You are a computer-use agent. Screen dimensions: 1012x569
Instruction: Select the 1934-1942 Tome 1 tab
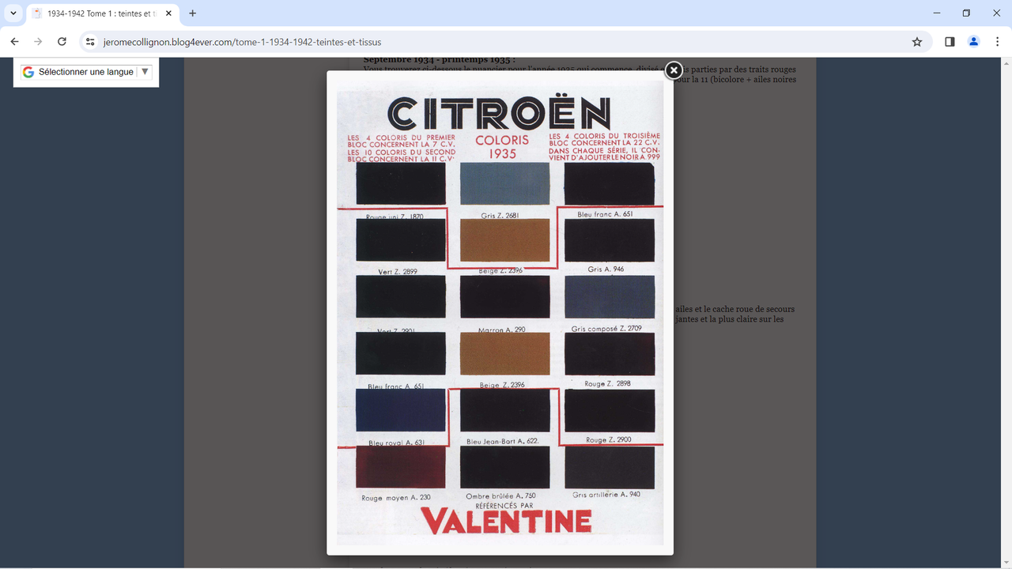101,13
